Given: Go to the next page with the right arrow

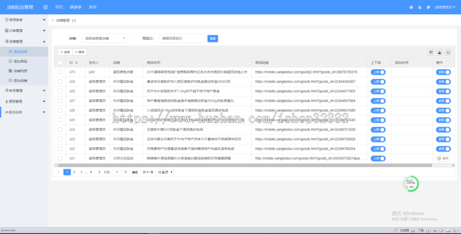Looking at the screenshot, I should 99,172.
